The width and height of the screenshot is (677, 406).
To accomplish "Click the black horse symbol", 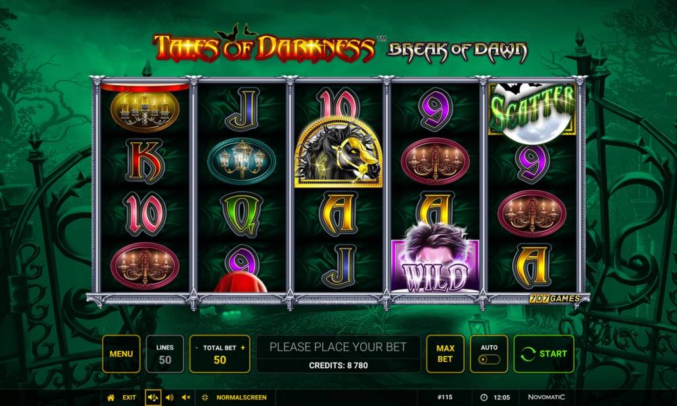I will pos(338,152).
